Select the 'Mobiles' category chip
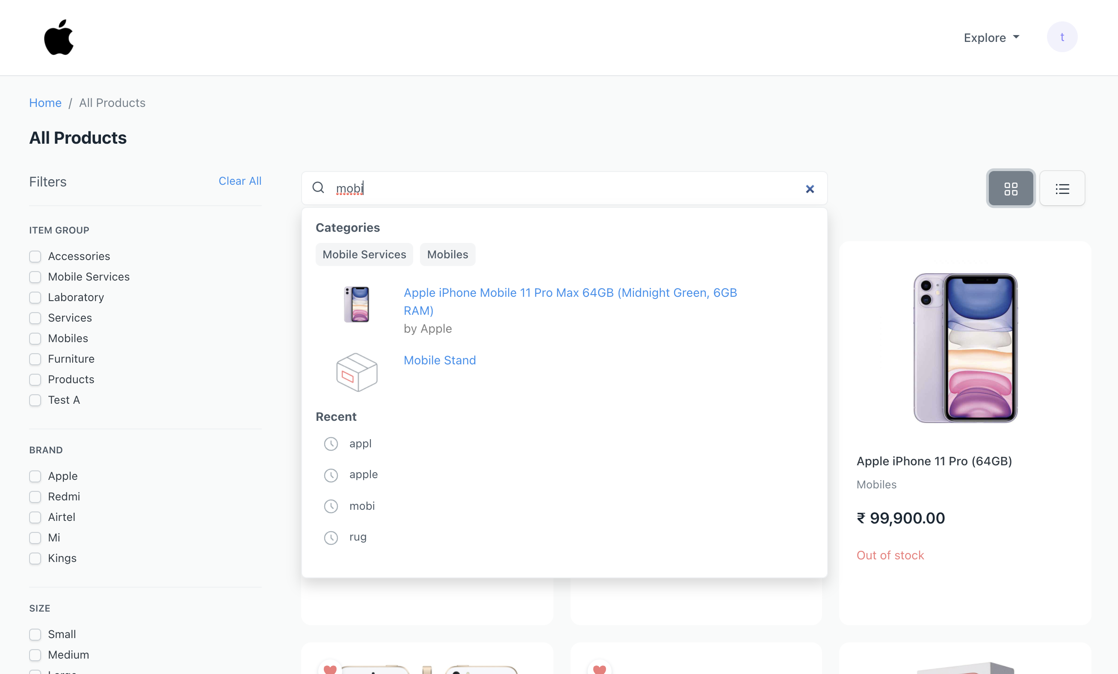1118x674 pixels. tap(447, 254)
